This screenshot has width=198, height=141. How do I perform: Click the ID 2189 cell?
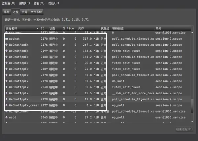coord(44,69)
